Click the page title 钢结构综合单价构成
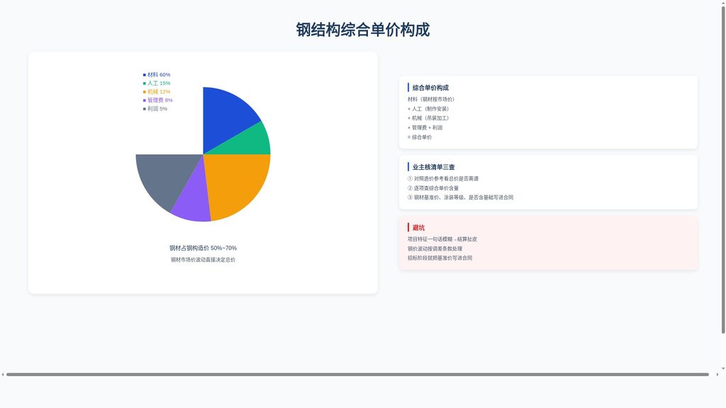This screenshot has height=408, width=726. tap(362, 30)
